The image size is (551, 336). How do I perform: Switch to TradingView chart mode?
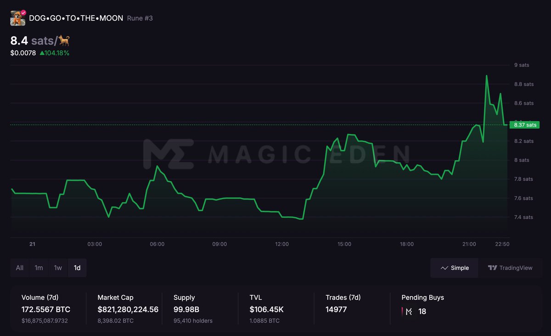click(x=511, y=268)
